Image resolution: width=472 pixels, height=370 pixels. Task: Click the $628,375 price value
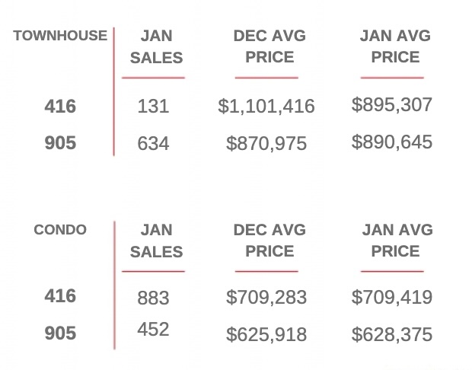392,334
